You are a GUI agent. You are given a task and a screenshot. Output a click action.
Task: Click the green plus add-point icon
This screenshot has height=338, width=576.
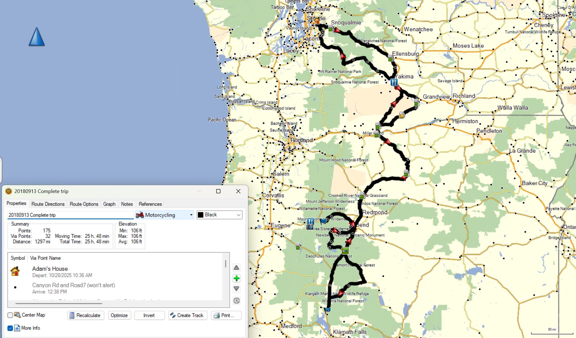coord(236,278)
